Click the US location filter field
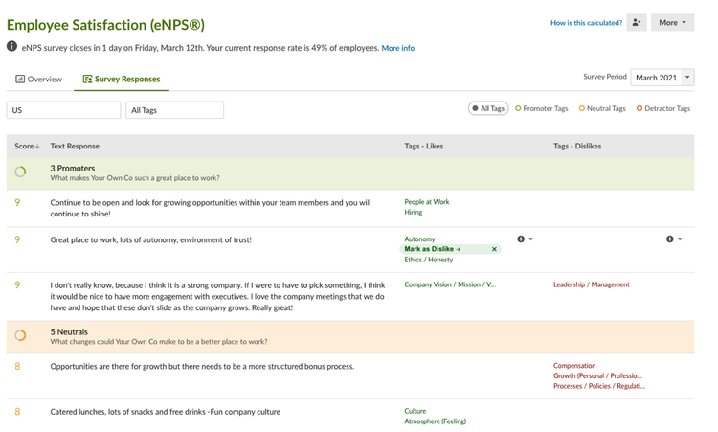 pos(63,110)
